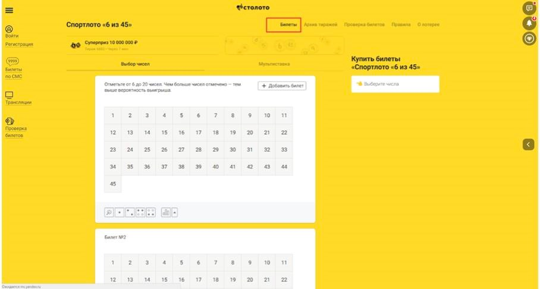Mark number 28 on the ticket

point(199,150)
